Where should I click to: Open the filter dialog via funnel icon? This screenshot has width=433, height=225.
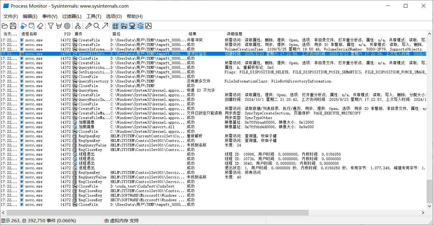point(51,26)
